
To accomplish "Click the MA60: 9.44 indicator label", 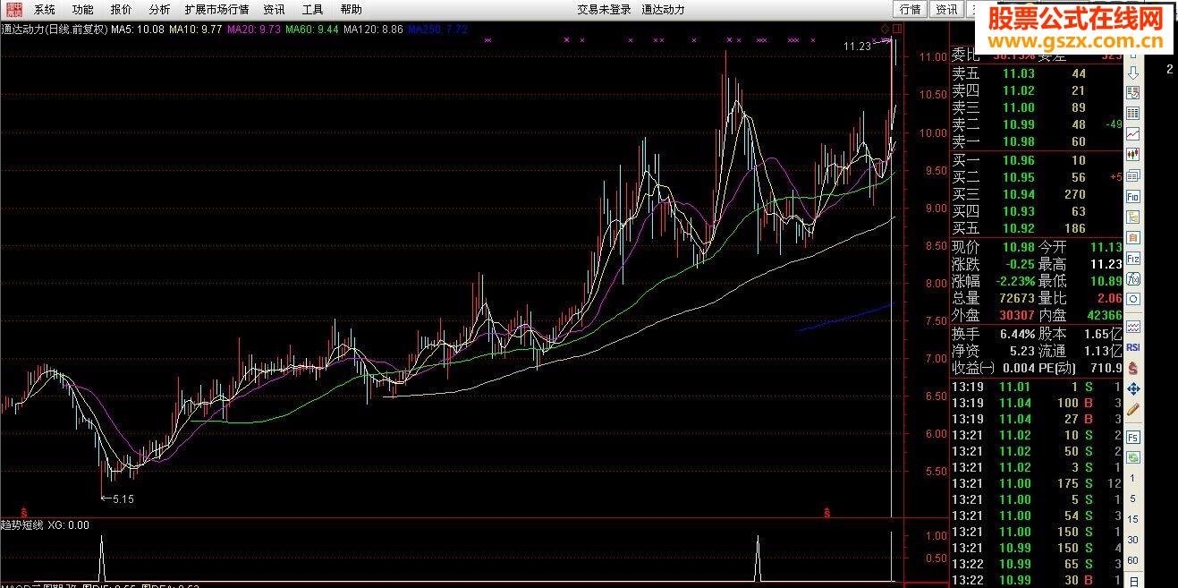I will click(312, 30).
